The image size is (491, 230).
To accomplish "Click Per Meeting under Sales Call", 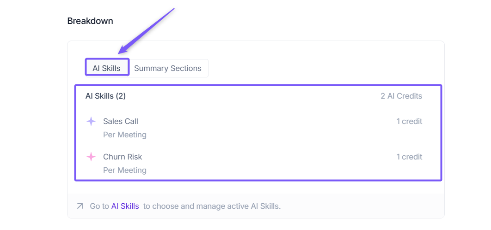I will 125,135.
